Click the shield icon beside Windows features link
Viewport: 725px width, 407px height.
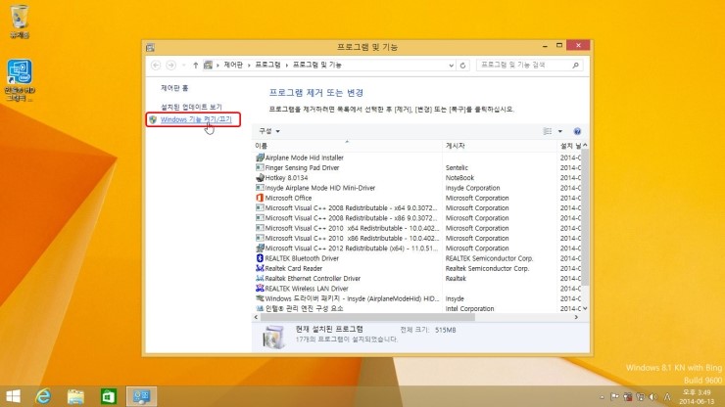coord(153,119)
